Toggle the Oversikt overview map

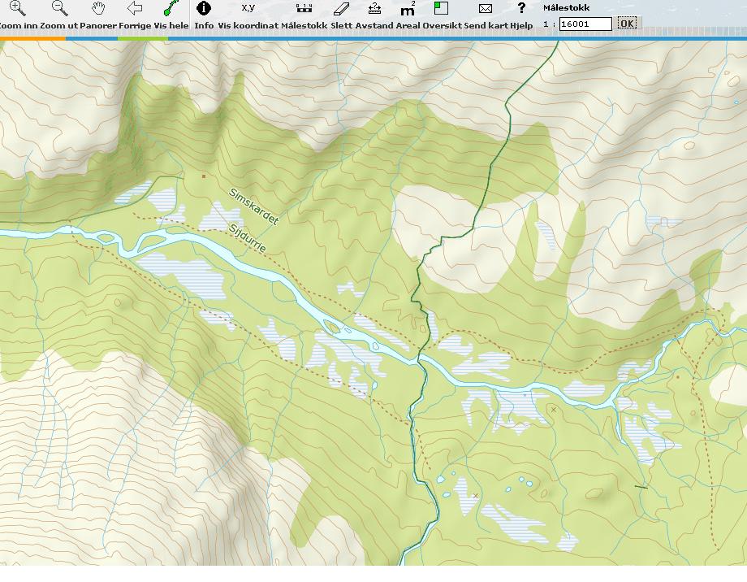pos(441,9)
